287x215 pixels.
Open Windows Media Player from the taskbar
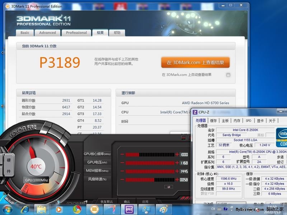pyautogui.click(x=59, y=209)
